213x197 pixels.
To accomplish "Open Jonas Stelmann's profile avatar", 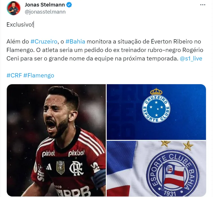I will (14, 8).
